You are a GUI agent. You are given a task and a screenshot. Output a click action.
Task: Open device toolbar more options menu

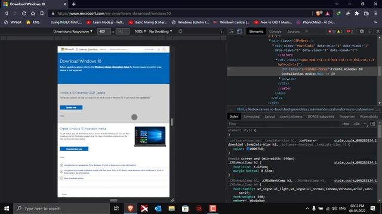221,32
